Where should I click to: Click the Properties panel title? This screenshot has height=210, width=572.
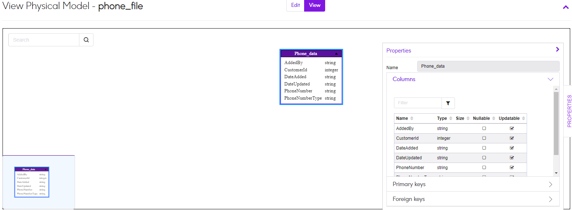[399, 51]
